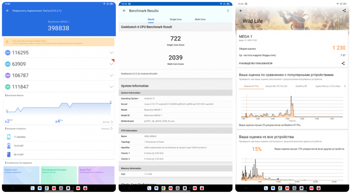Image resolution: width=350 pixels, height=193 pixels.
Task: Tap the warning icon in the orange banner
Action: (7, 42)
